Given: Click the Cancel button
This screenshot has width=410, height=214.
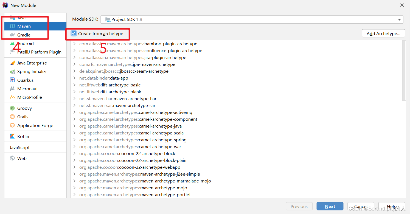Looking at the screenshot, I should pos(361,206).
